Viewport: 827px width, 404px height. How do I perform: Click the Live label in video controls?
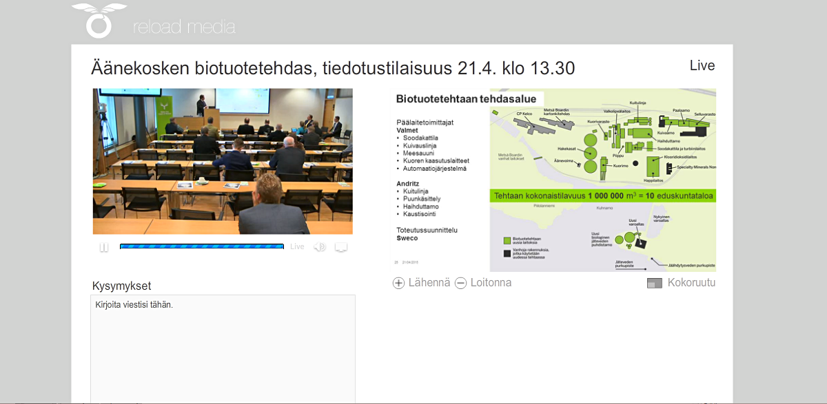point(297,246)
